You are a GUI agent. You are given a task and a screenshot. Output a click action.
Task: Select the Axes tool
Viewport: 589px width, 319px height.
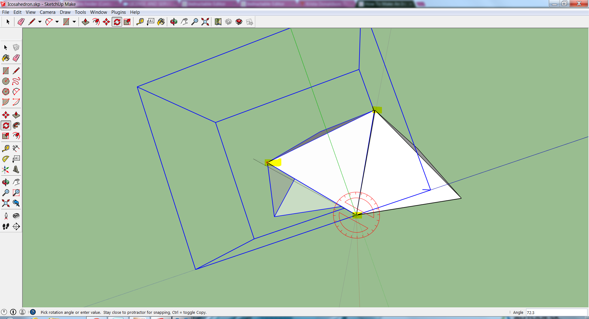(x=6, y=169)
